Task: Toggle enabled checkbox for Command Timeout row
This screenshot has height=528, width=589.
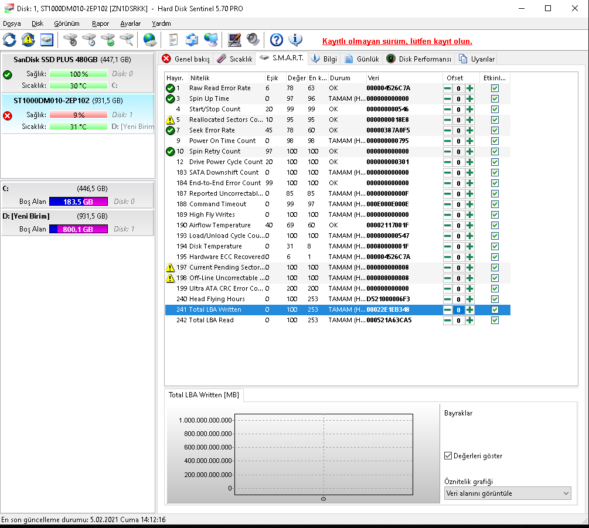Action: click(x=495, y=205)
